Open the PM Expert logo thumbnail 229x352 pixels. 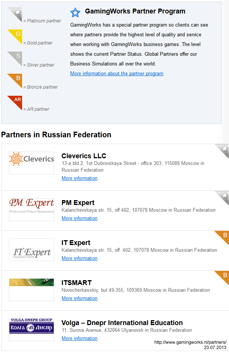(x=32, y=210)
